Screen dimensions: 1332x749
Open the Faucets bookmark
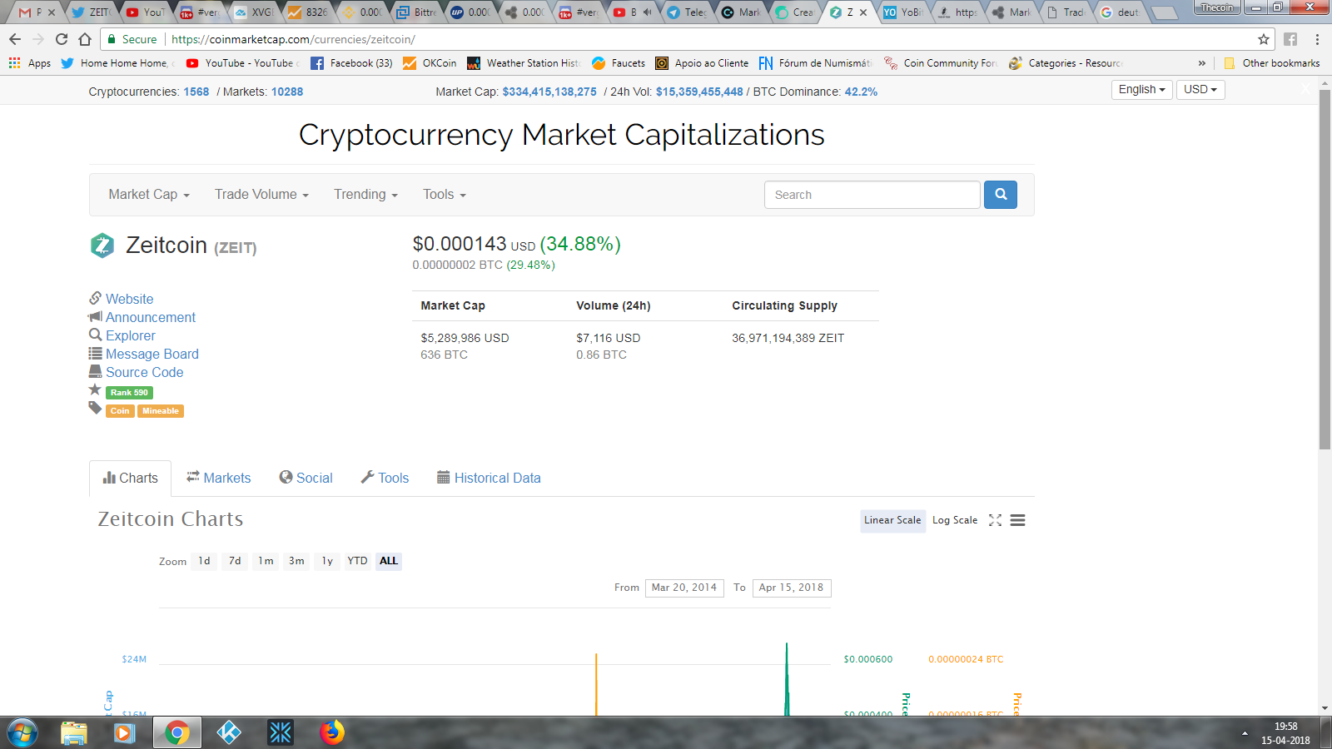[619, 63]
